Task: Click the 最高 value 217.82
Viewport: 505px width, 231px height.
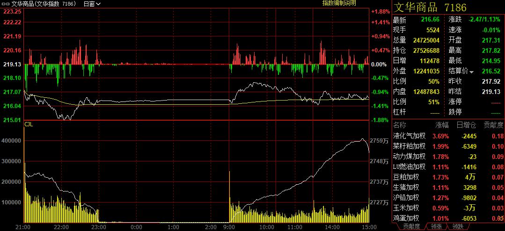Action: tap(491, 50)
